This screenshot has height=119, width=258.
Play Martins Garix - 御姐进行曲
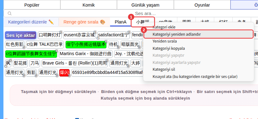[86, 54]
